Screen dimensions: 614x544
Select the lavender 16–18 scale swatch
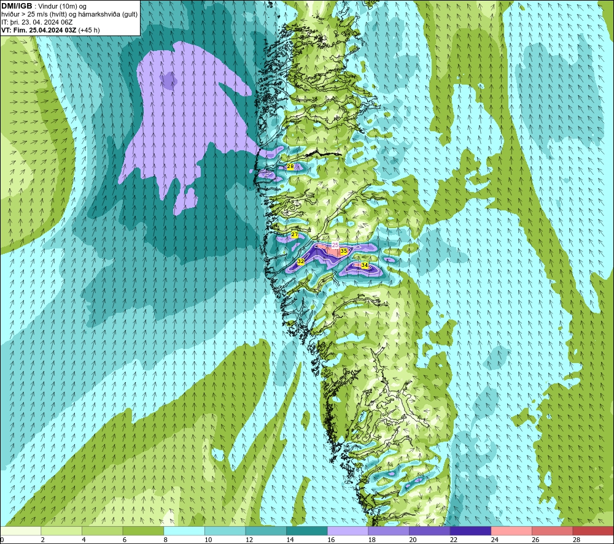tap(348, 531)
